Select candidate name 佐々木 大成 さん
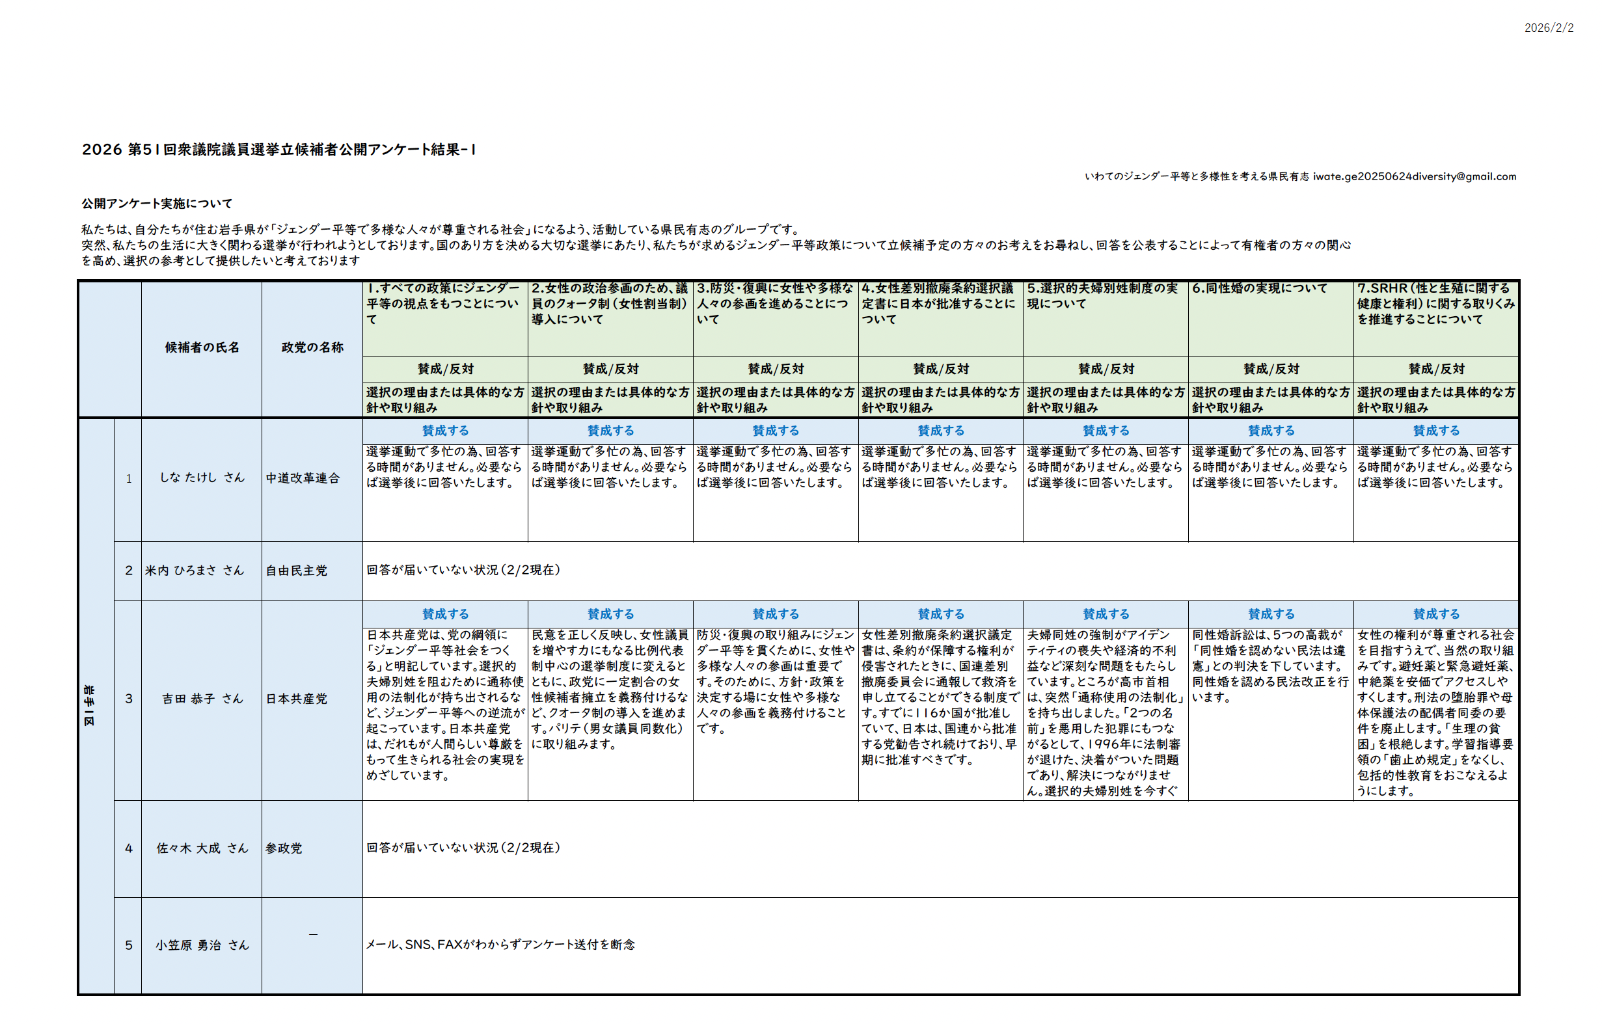The width and height of the screenshot is (1602, 1024). pyautogui.click(x=202, y=848)
